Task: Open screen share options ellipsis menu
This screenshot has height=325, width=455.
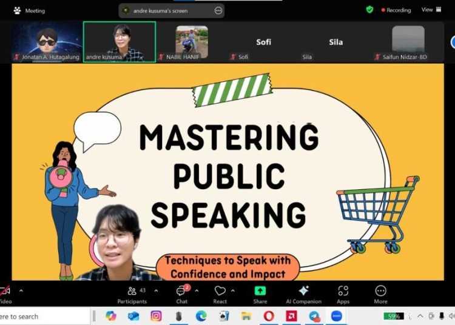Action: tap(218, 10)
